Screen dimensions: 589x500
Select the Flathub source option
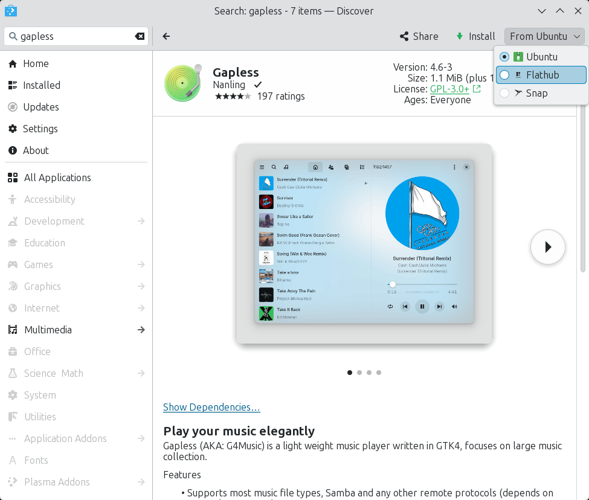click(x=541, y=75)
